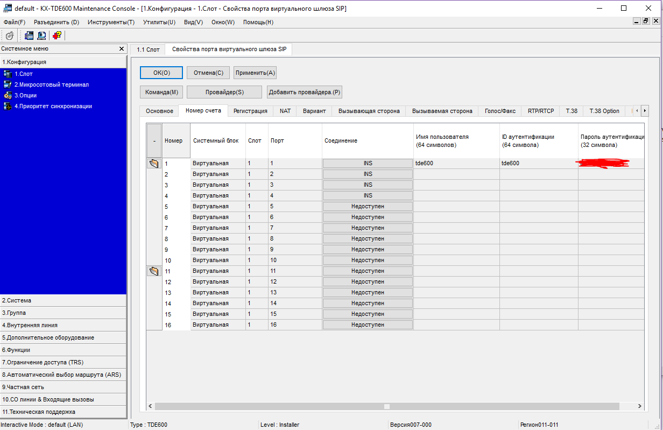Open the Инструменты(T) menu
This screenshot has height=430, width=663.
click(111, 22)
